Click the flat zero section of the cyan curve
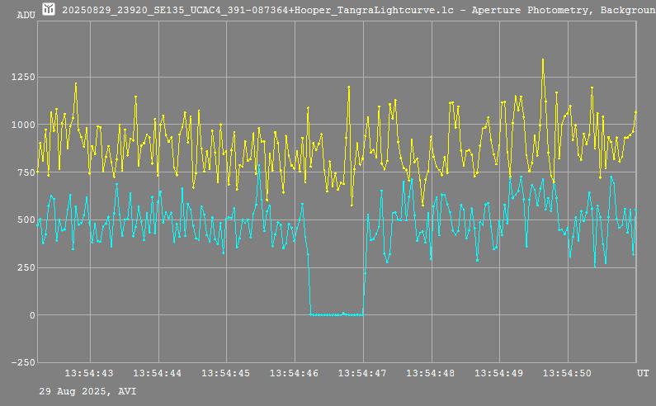656x406 pixels. click(336, 314)
